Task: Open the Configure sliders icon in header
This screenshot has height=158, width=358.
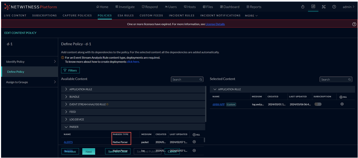Action: (x=313, y=7)
